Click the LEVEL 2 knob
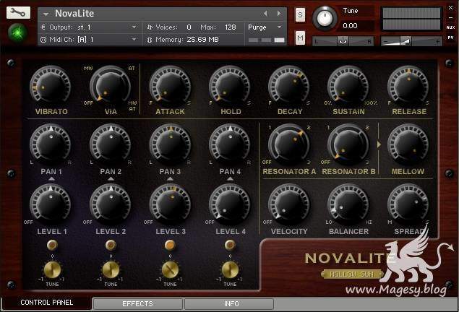The height and width of the screenshot is (312, 459). click(x=110, y=204)
